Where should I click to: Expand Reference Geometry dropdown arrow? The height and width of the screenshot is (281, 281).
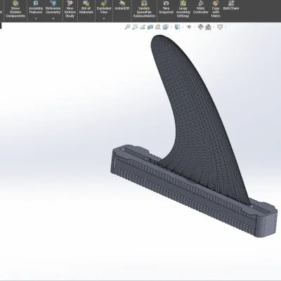coord(53,18)
